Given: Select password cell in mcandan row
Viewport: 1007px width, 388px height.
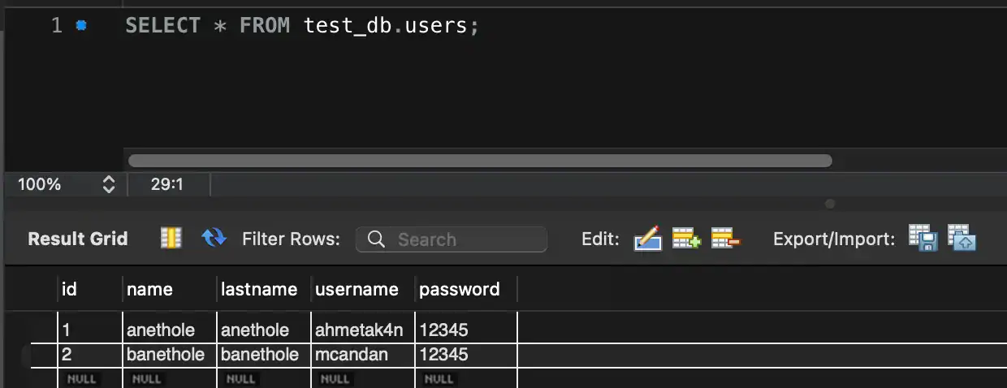Looking at the screenshot, I should (466, 355).
